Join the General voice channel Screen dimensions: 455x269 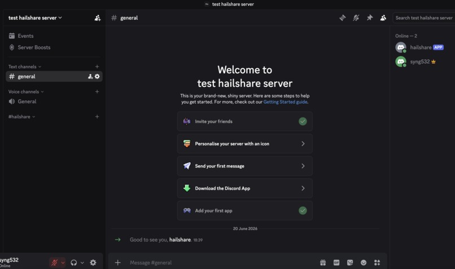click(x=54, y=102)
